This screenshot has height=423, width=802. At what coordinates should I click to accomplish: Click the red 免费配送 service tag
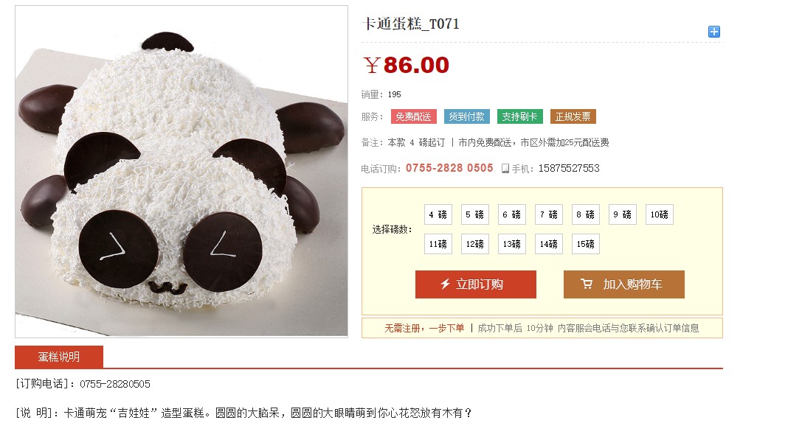414,116
